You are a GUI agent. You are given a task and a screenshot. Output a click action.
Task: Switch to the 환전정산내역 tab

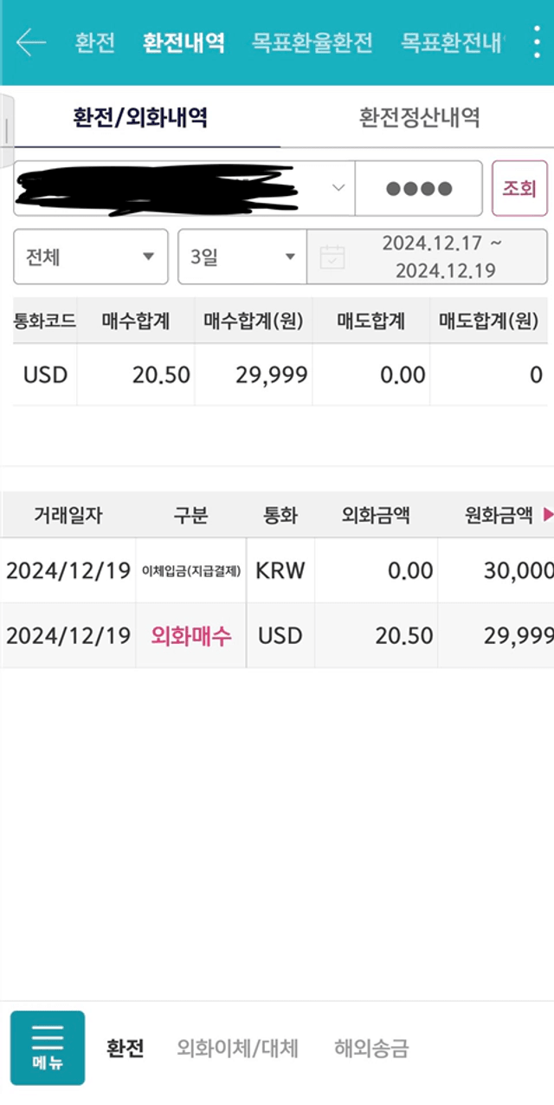pyautogui.click(x=419, y=117)
